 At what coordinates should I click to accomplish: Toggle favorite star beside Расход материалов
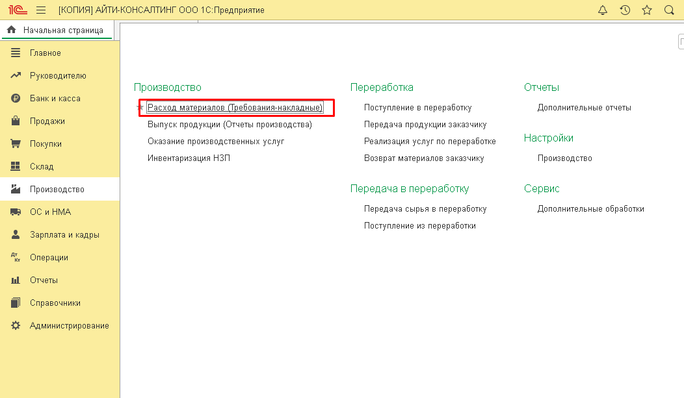tap(140, 108)
